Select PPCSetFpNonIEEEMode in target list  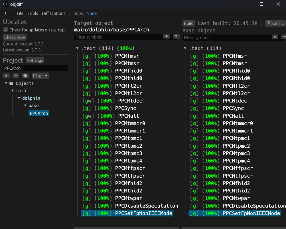click(127, 213)
